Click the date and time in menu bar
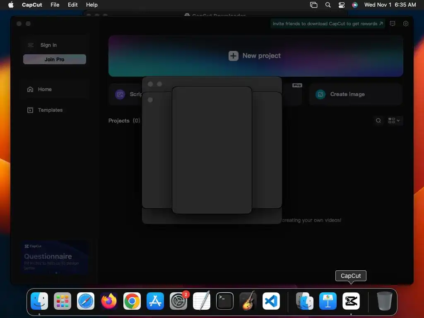The width and height of the screenshot is (424, 318). [x=390, y=5]
